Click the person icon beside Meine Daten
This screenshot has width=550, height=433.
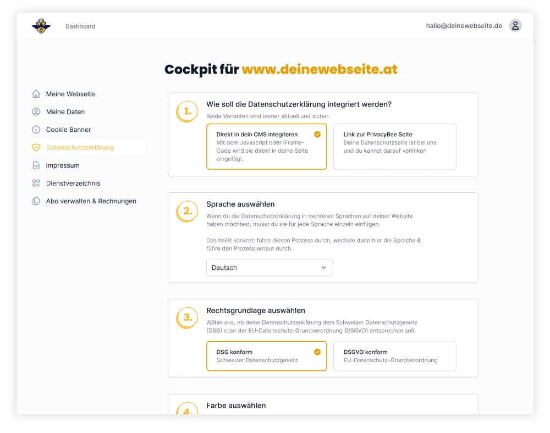[36, 112]
